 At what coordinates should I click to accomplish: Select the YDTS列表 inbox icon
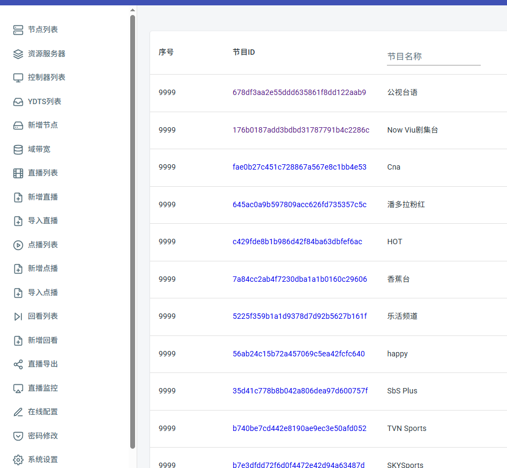click(x=18, y=101)
